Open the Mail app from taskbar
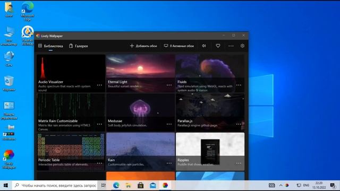This screenshot has width=340, height=191. click(153, 185)
